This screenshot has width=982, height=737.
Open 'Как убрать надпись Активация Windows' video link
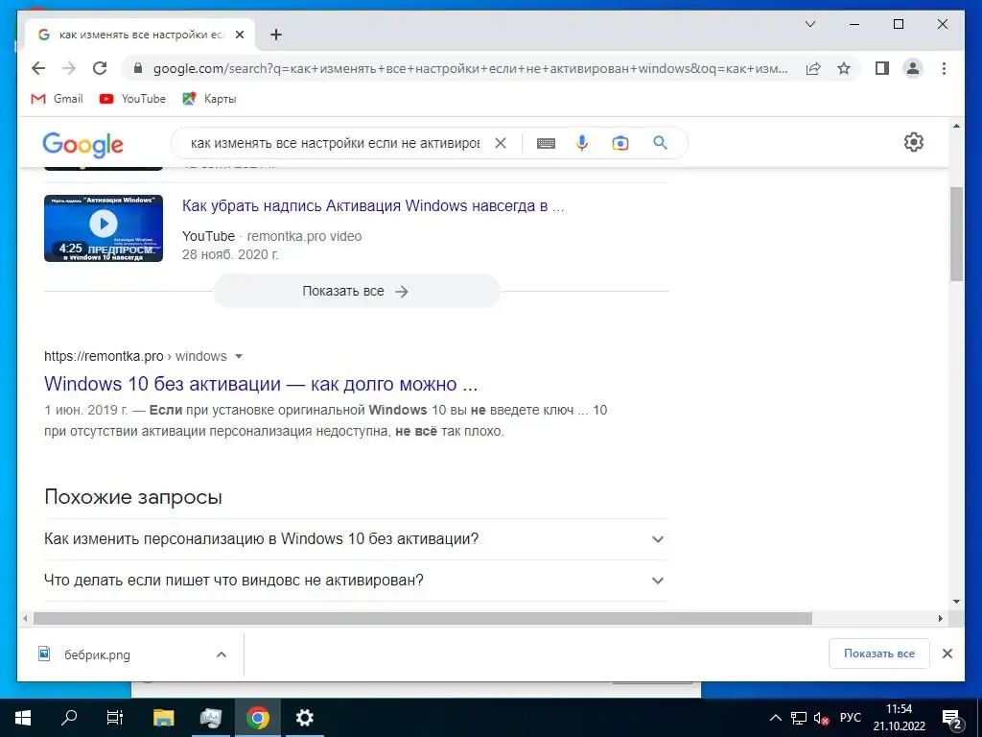pyautogui.click(x=373, y=205)
